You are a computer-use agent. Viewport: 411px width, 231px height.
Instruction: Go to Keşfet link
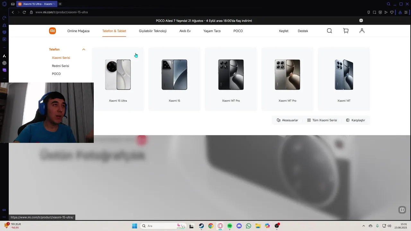pos(284,31)
